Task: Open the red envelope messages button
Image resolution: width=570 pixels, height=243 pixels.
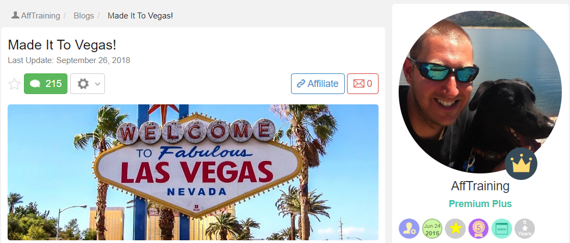Action: point(363,84)
